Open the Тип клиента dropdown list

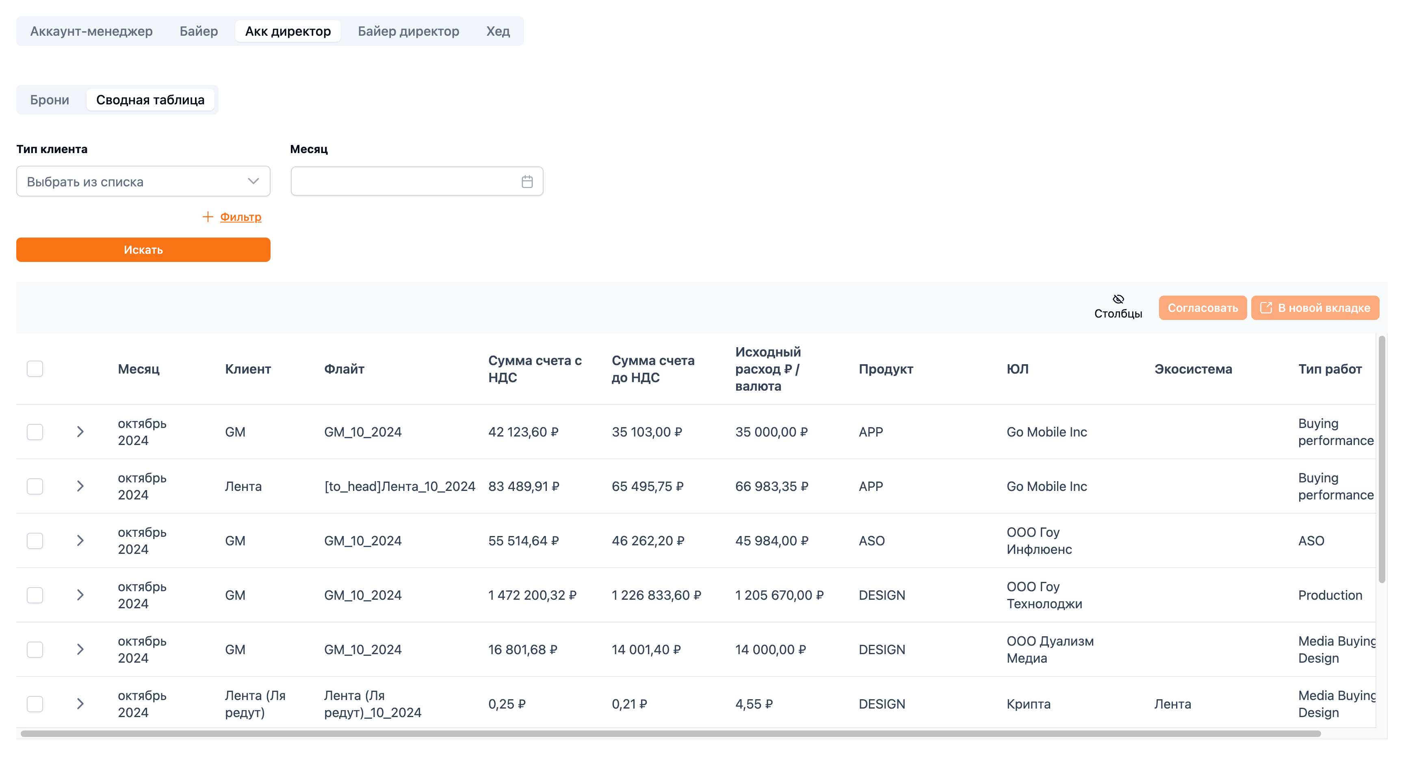(x=143, y=182)
